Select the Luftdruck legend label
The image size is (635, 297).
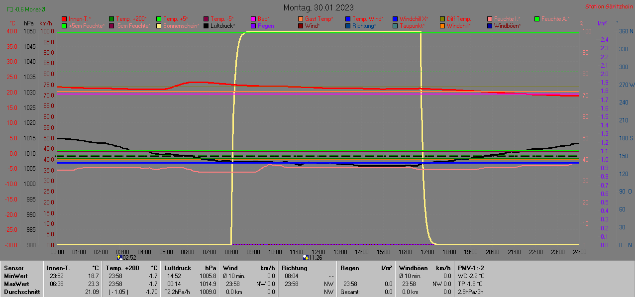tap(222, 26)
